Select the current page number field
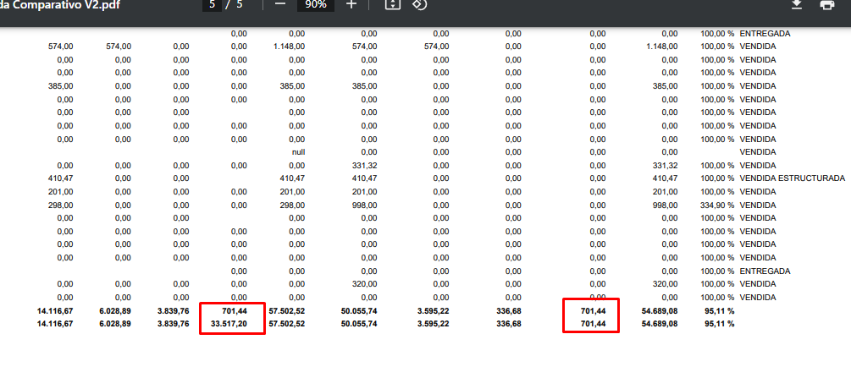Screen dimensions: 851x367 point(213,5)
